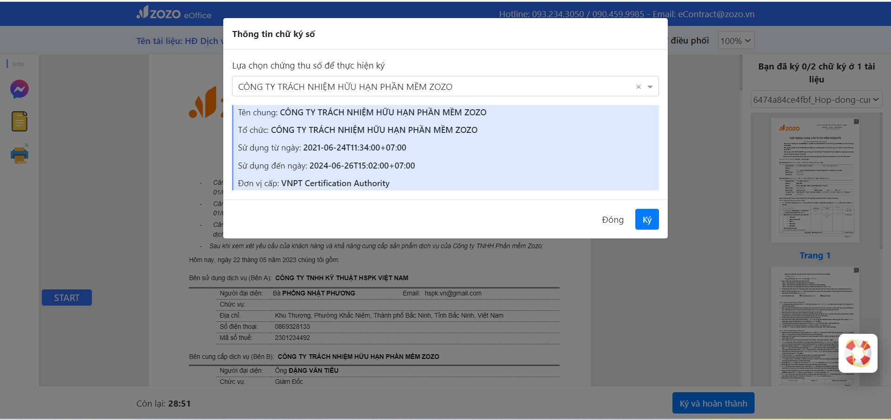Click VNPT Certification Authority text
The height and width of the screenshot is (420, 891).
coord(335,183)
